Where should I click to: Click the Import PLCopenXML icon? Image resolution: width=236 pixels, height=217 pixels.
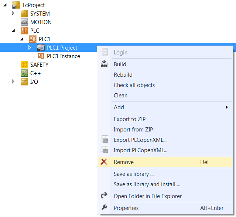(105, 150)
